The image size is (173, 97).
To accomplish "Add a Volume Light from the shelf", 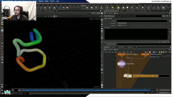I will coord(107,8).
